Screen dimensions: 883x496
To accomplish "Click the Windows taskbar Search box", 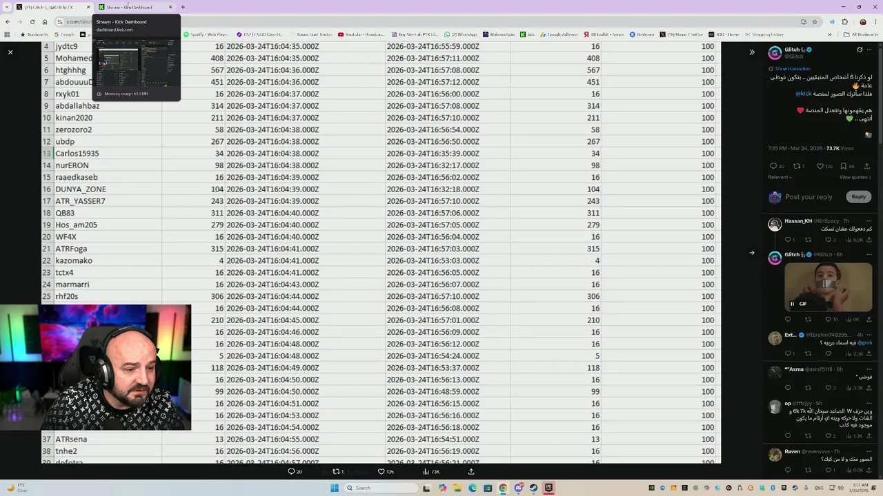I will [x=380, y=488].
